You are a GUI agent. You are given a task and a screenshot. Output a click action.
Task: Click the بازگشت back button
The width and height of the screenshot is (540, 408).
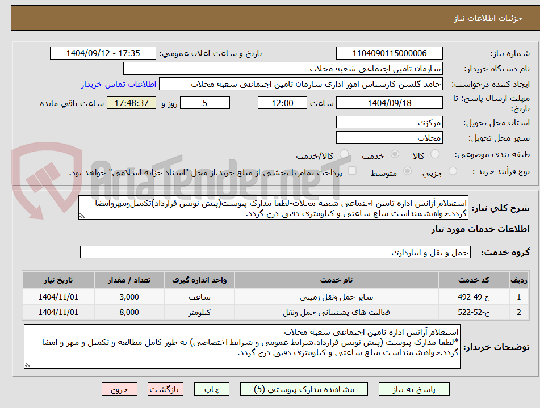(165, 389)
